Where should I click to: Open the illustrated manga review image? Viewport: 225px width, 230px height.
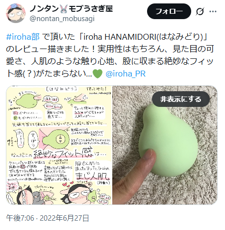(59, 145)
